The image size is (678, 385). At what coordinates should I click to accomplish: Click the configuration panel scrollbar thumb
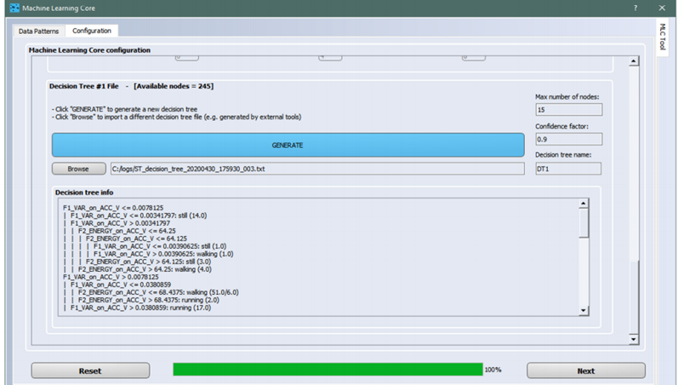(634, 297)
